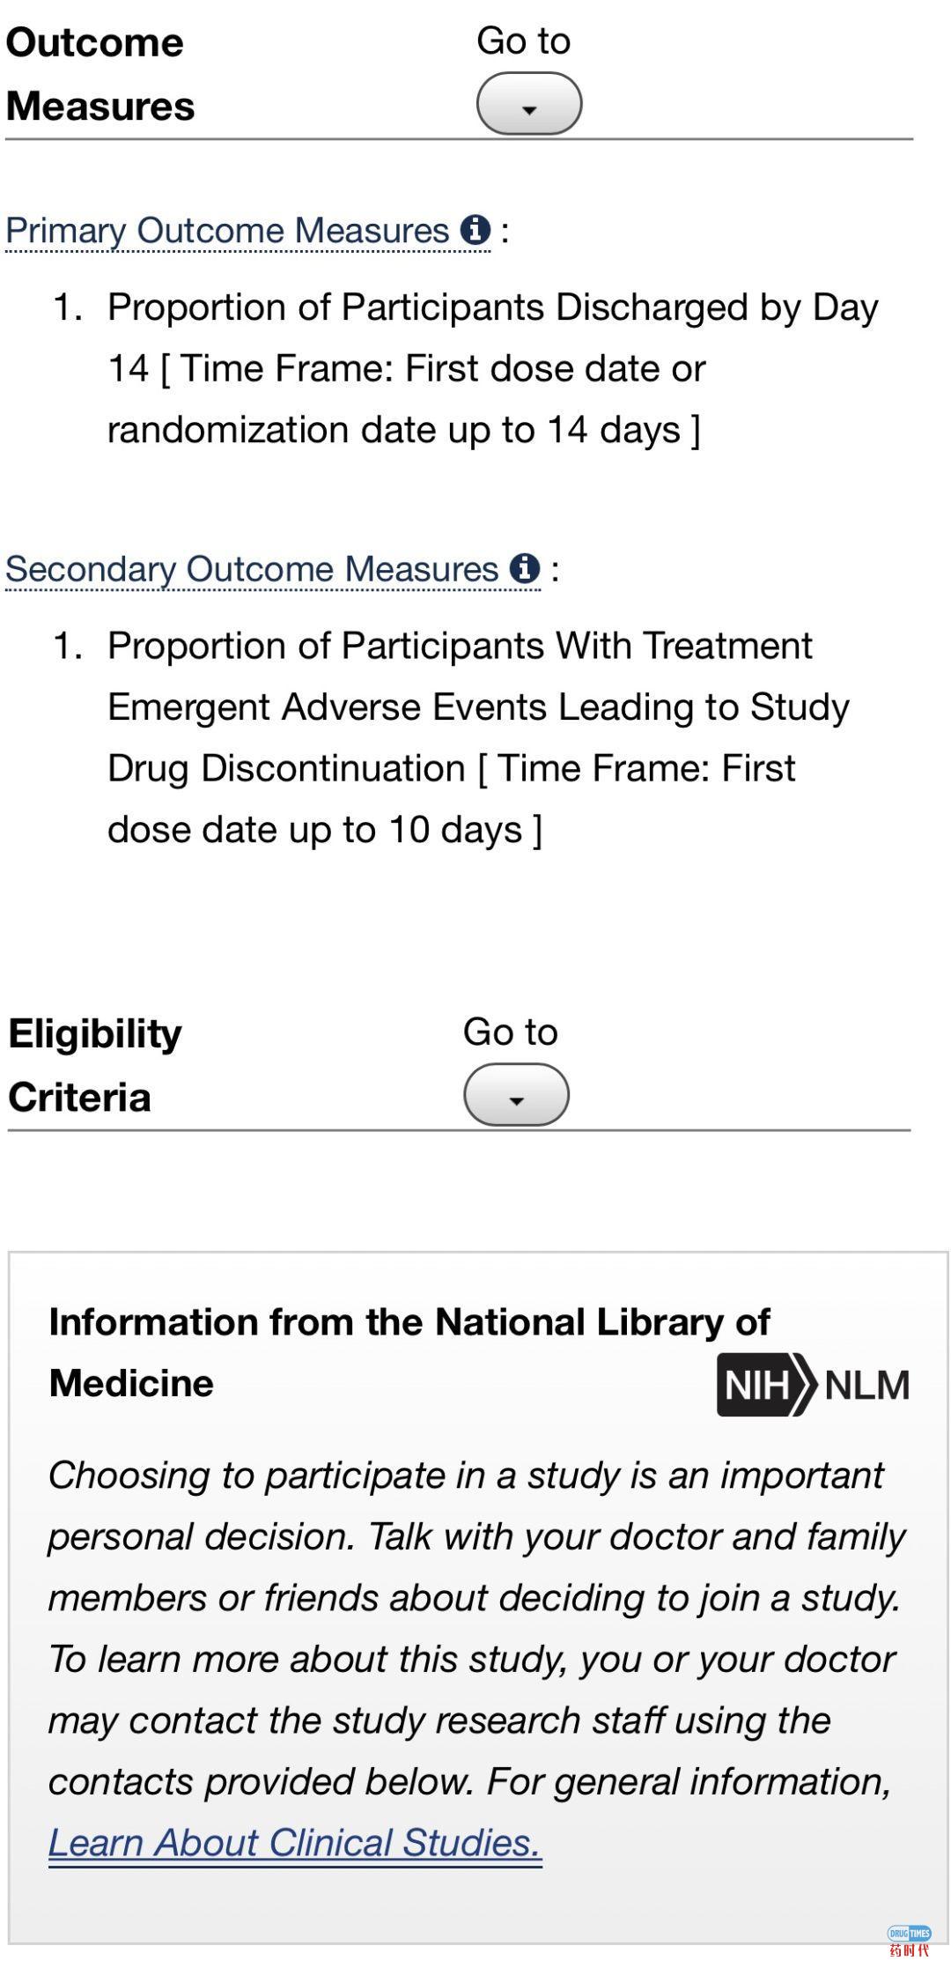Click the info icon beside Primary Outcome Measures
Image resolution: width=951 pixels, height=1968 pixels.
pos(475,230)
